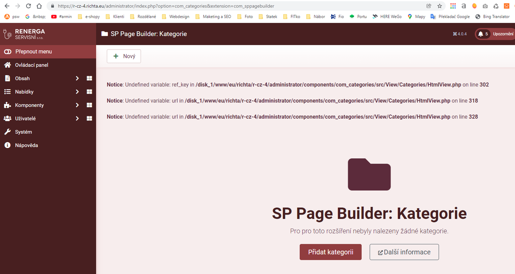Open the #armin YouTube bookmark
The height and width of the screenshot is (274, 515).
(x=62, y=16)
